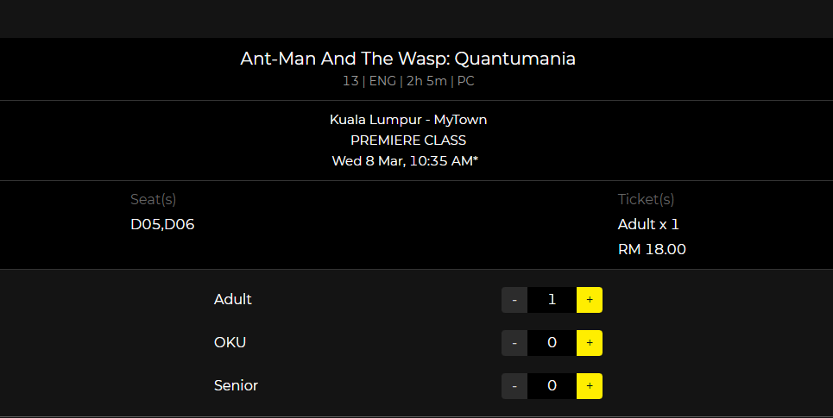Image resolution: width=833 pixels, height=418 pixels.
Task: Click the OKU minus button
Action: pyautogui.click(x=514, y=343)
